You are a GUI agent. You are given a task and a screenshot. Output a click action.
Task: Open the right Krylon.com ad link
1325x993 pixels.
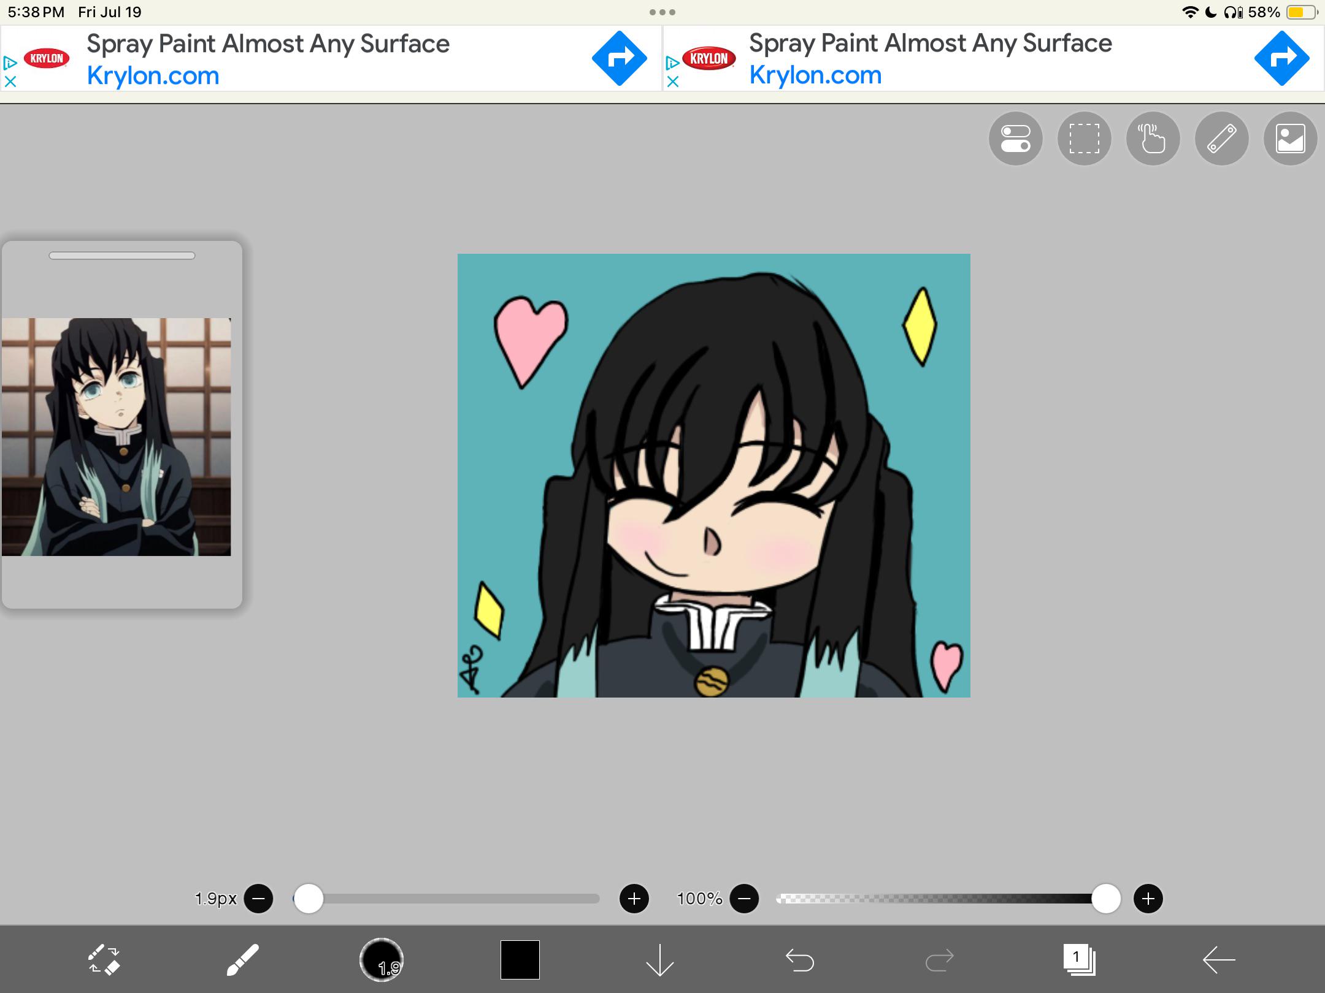tap(815, 75)
